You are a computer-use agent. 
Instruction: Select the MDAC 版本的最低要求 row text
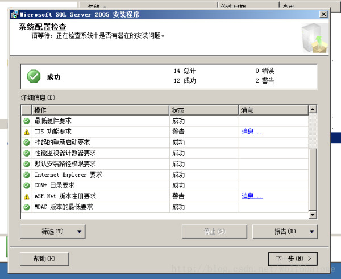click(64, 207)
